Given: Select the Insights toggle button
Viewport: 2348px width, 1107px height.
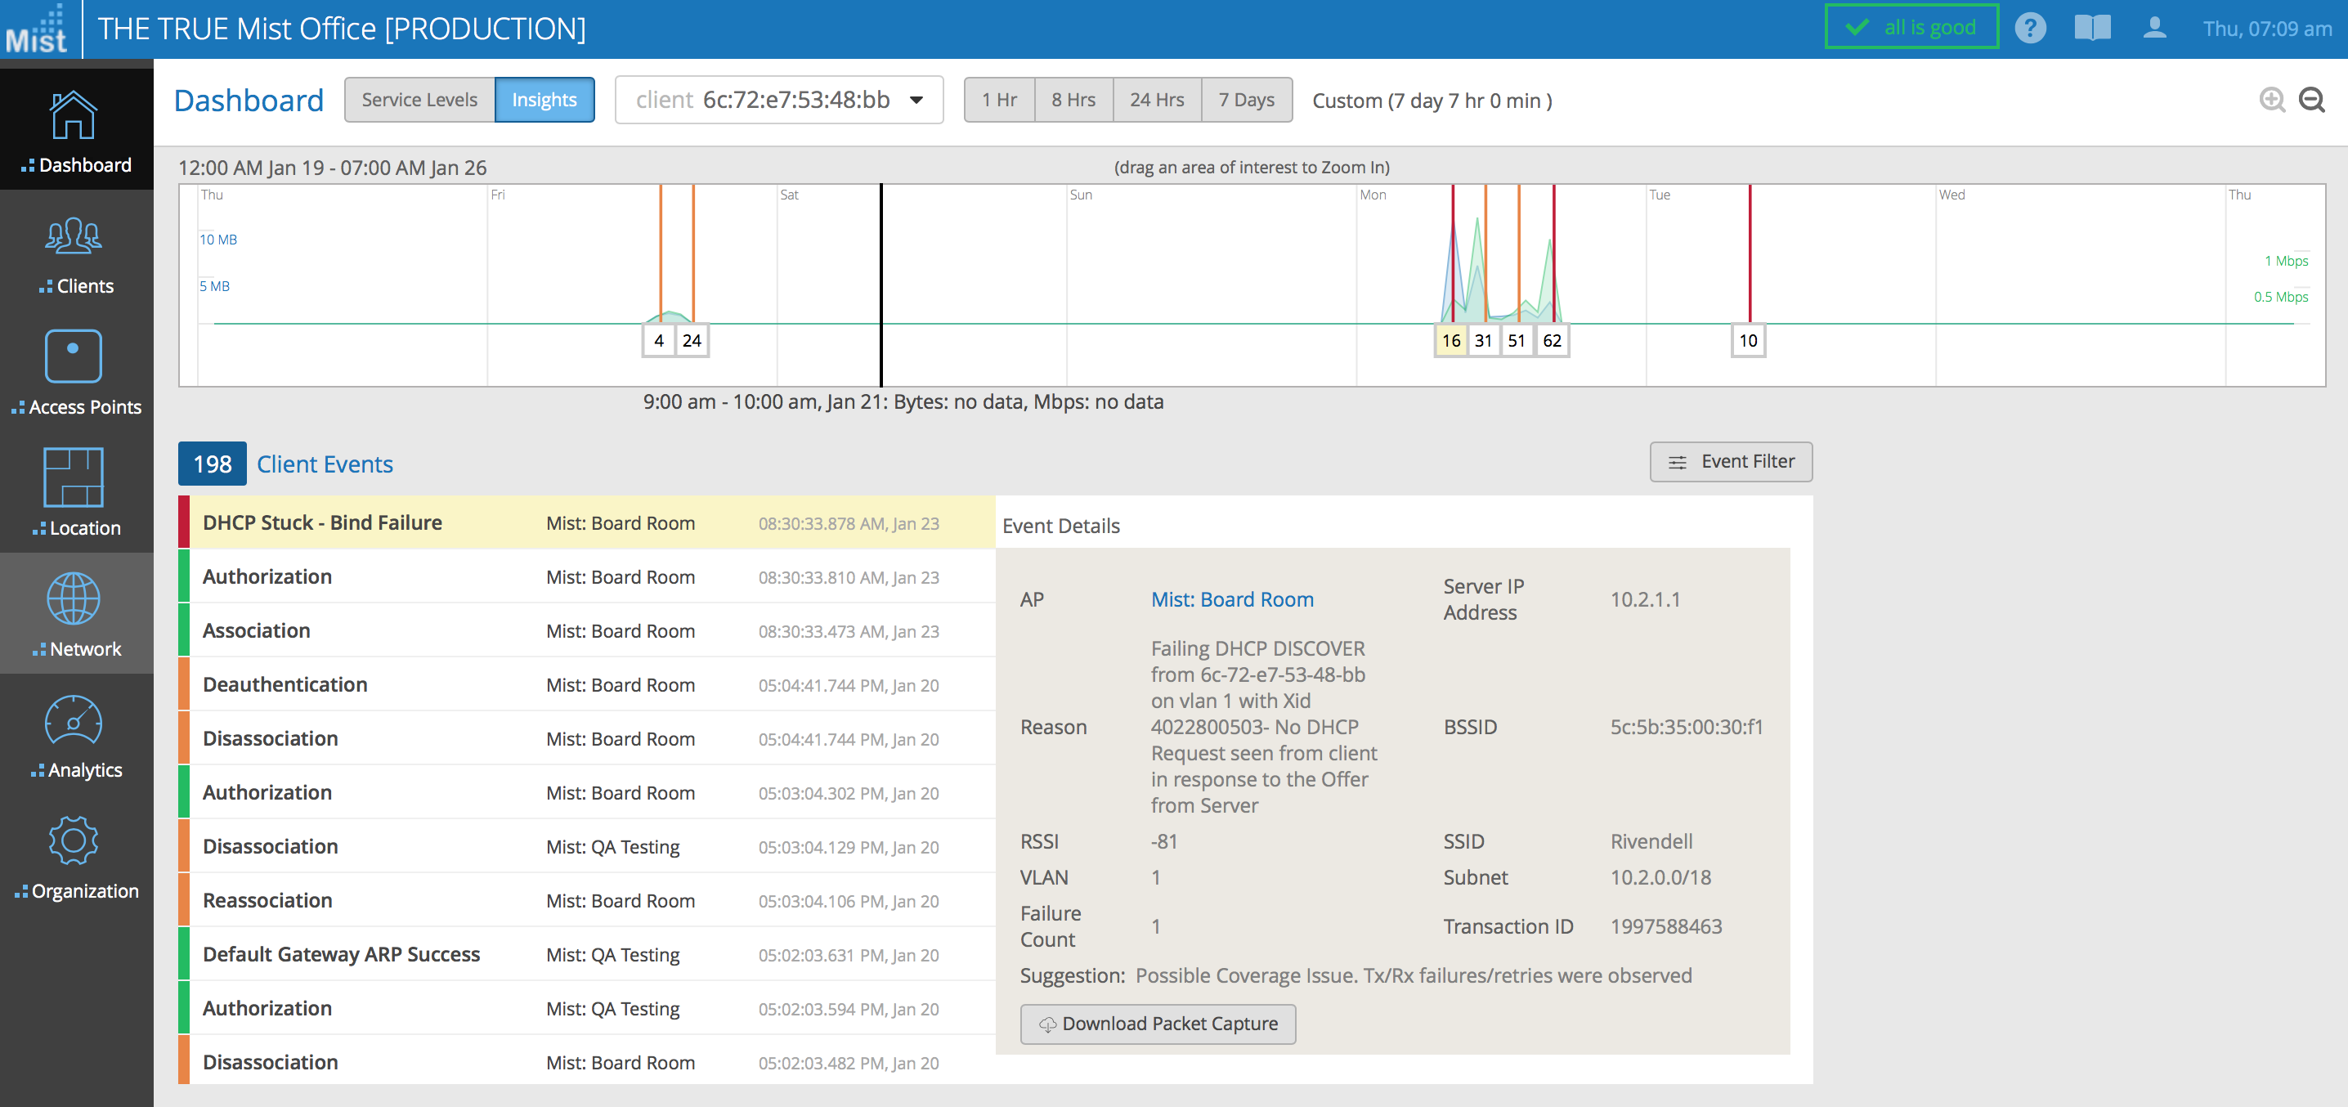Looking at the screenshot, I should 544,100.
